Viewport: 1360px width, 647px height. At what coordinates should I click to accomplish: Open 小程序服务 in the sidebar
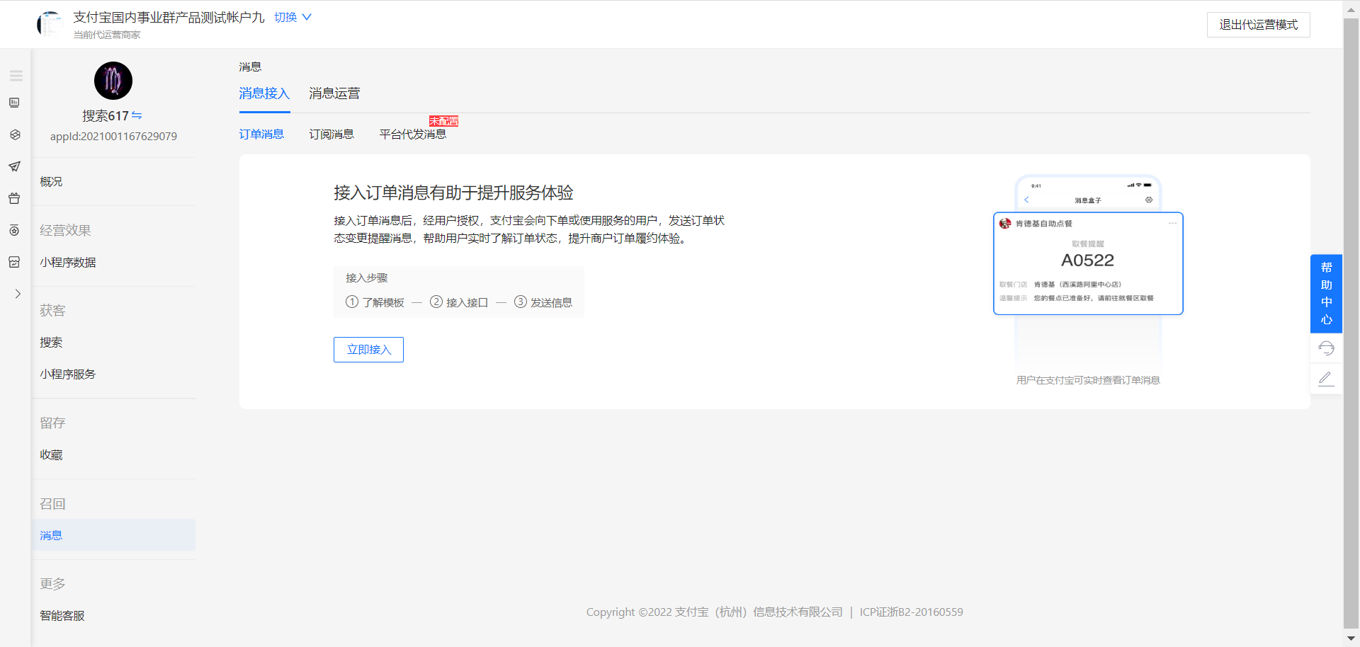tap(68, 374)
